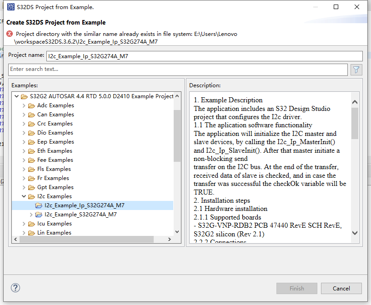Click Description panel scroll up arrow

tap(355, 102)
